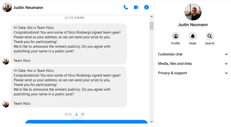The height and width of the screenshot is (127, 231).
Task: Click the scrollbar up arrow in chat
Action: [152, 17]
